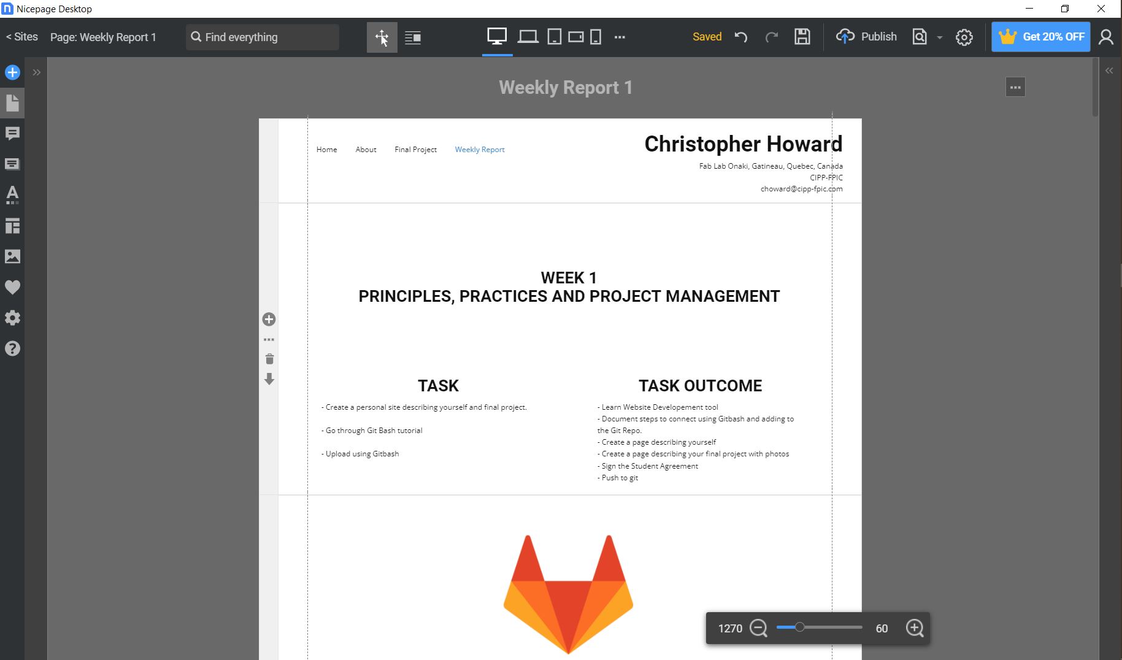Open section options three dots beside block
Screen dimensions: 1122x660
coord(269,339)
